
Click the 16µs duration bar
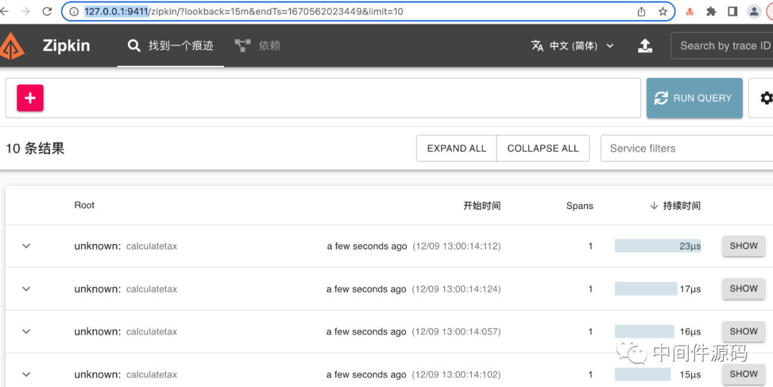point(644,331)
